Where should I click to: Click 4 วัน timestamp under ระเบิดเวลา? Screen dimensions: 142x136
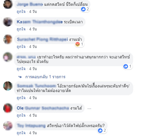click(33, 29)
